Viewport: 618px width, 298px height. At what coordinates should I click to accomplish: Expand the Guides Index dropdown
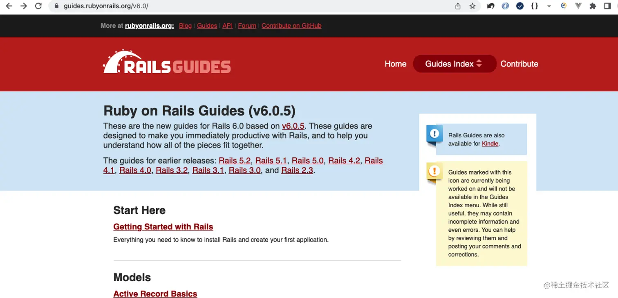point(455,64)
